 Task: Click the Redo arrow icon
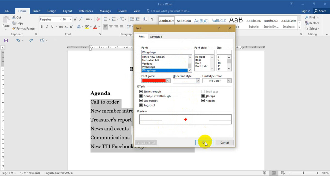click(31, 40)
